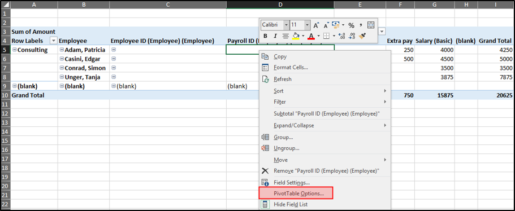Open font size 11 dropdown
Viewport: 515px width, 211px height.
click(307, 25)
